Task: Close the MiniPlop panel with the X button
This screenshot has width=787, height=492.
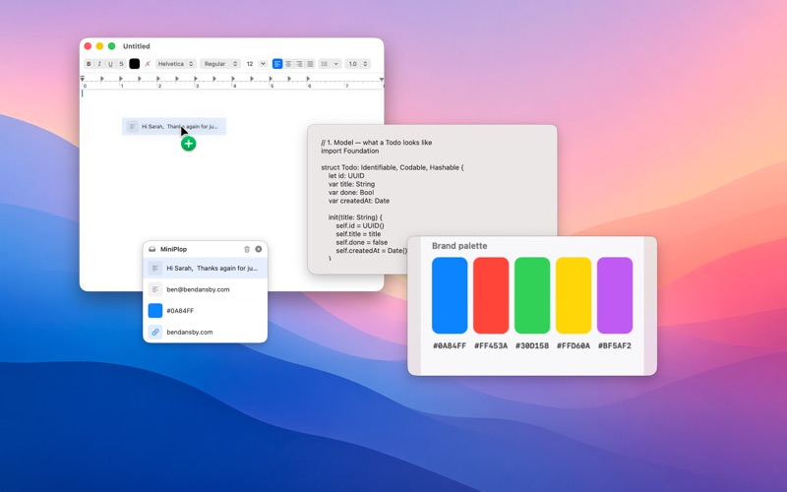Action: (259, 249)
